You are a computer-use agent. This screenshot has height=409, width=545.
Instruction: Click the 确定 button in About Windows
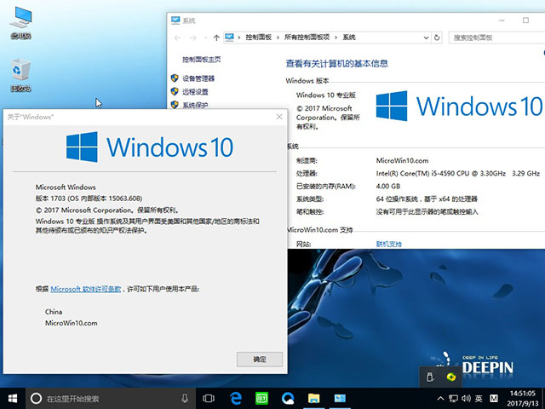click(259, 360)
